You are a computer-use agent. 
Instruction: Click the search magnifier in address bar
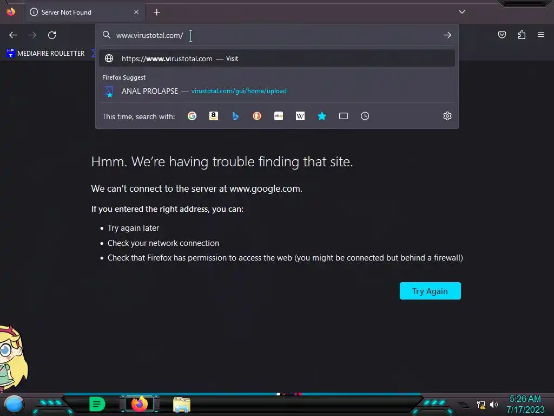[107, 35]
